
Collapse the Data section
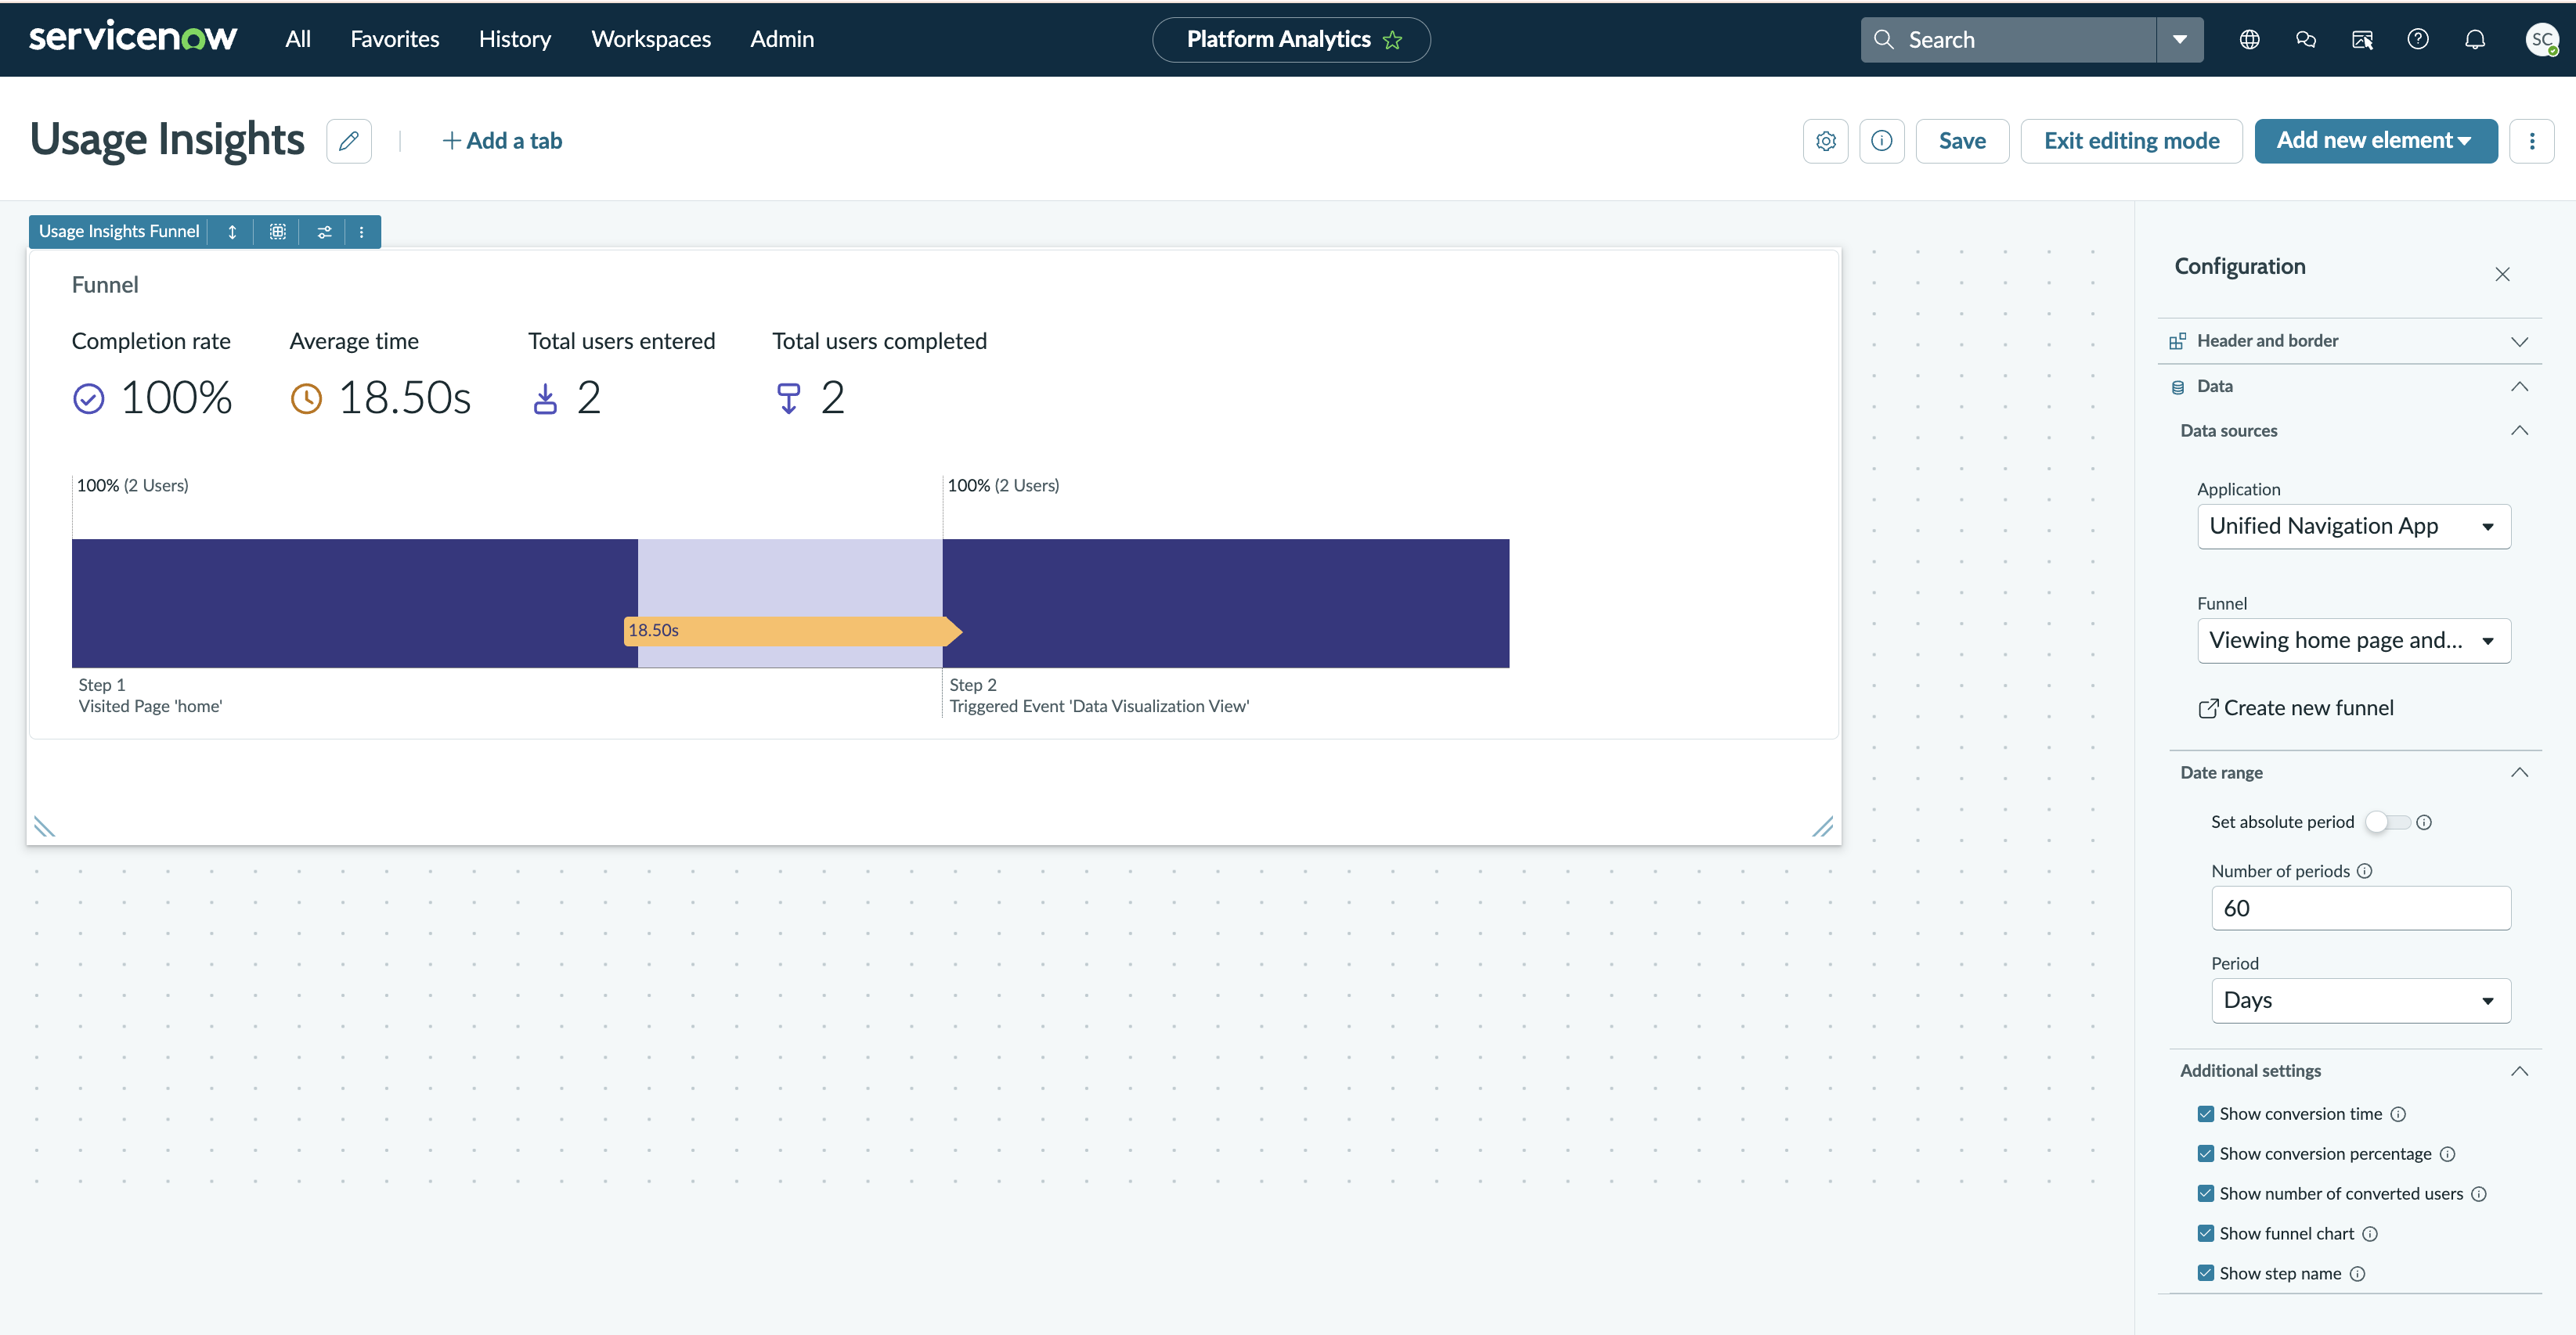(x=2349, y=387)
